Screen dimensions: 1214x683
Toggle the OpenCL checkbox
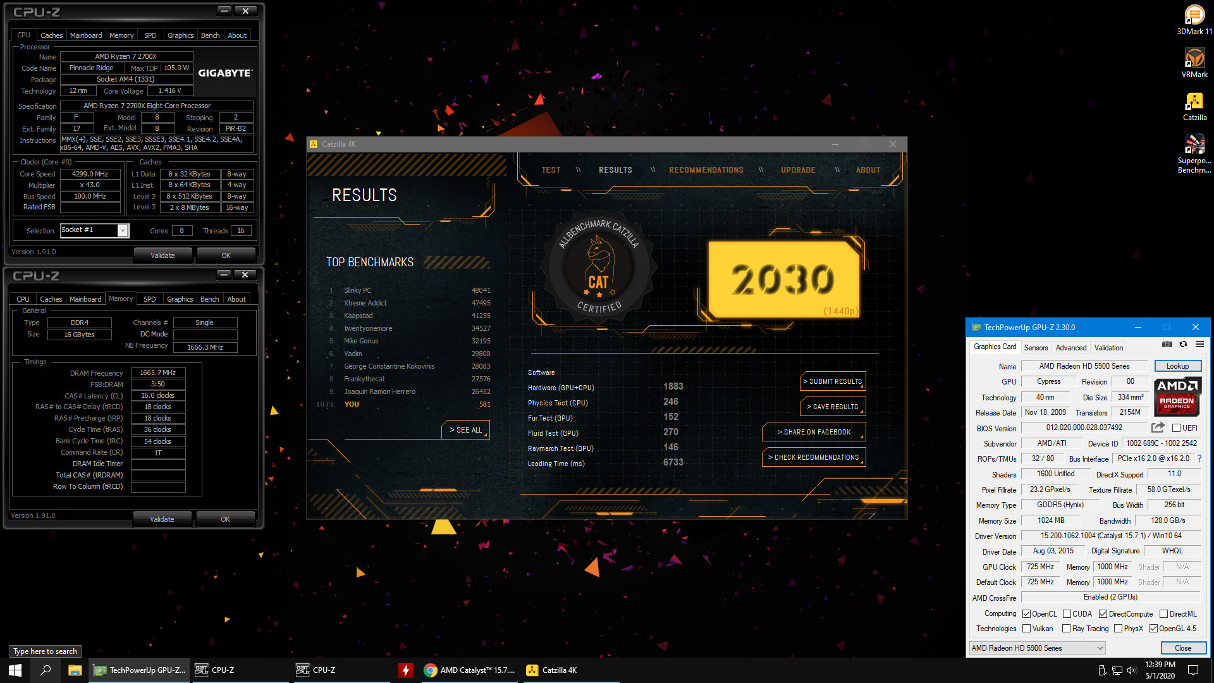tap(1027, 613)
